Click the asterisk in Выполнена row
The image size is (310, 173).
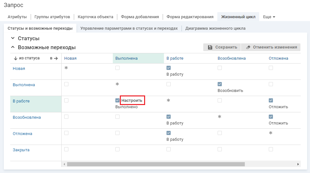point(117,84)
